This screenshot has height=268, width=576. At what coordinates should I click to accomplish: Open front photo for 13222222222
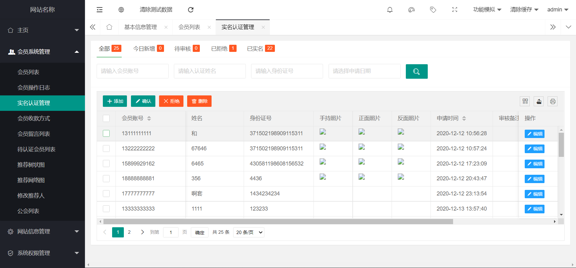(x=362, y=147)
